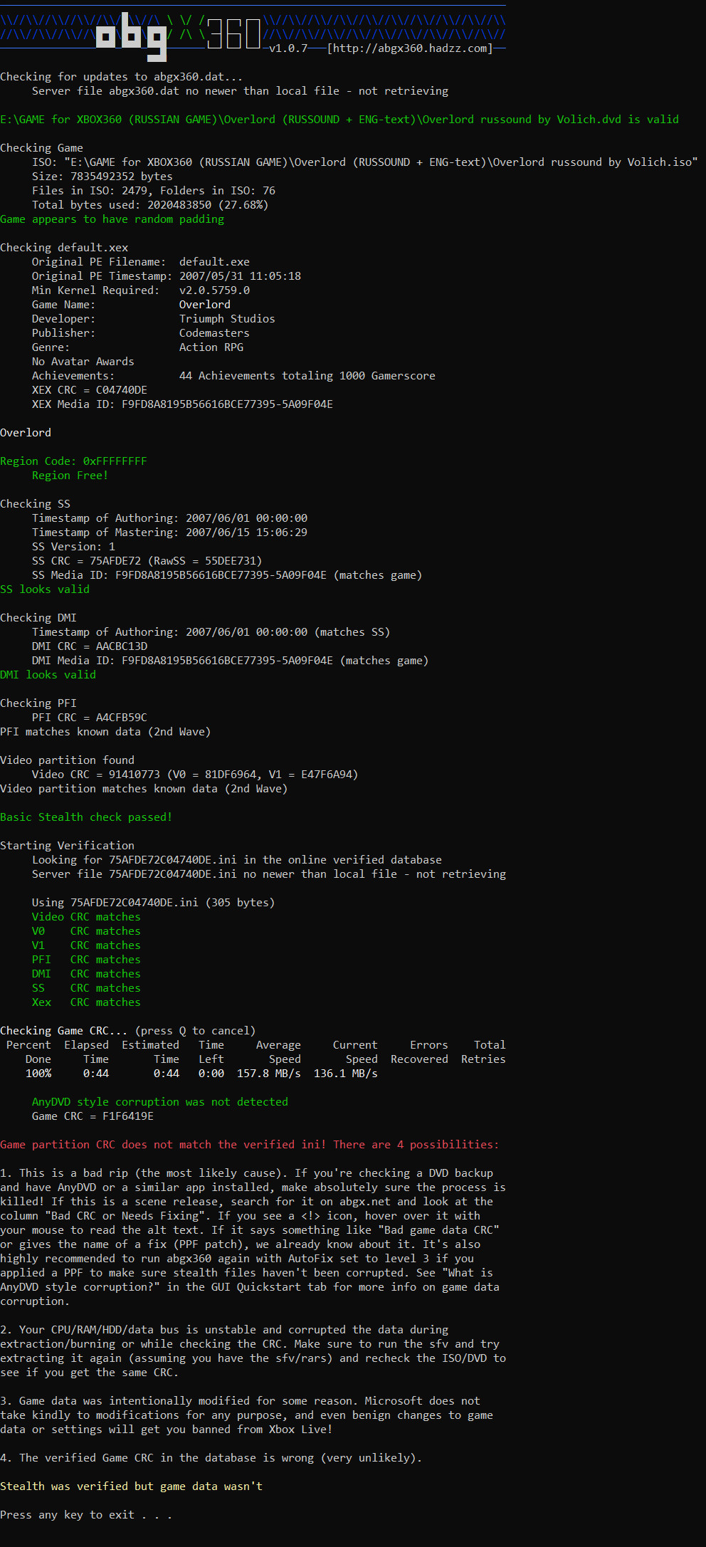The height and width of the screenshot is (1547, 706).
Task: Click the 'Press any key to exit' prompt
Action: (x=86, y=1515)
